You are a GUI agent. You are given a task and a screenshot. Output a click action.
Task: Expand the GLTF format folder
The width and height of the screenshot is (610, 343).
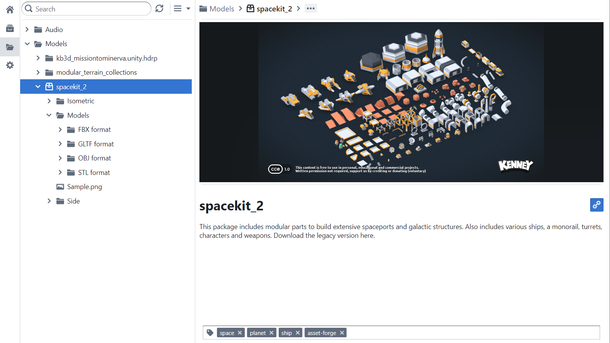pos(60,144)
